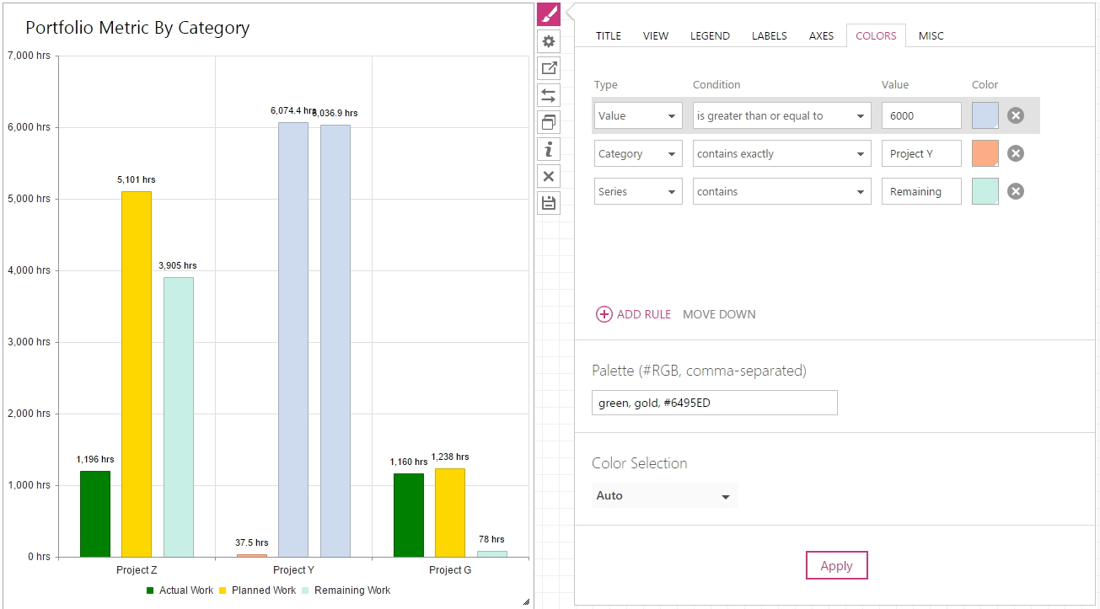Switch to the LEGEND tab
This screenshot has height=609, width=1100.
point(710,35)
